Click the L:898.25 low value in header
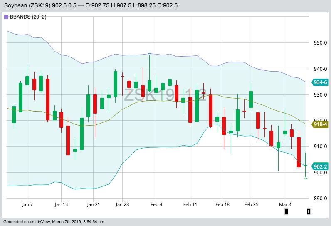Image resolution: width=331 pixels, height=226 pixels. pyautogui.click(x=144, y=5)
